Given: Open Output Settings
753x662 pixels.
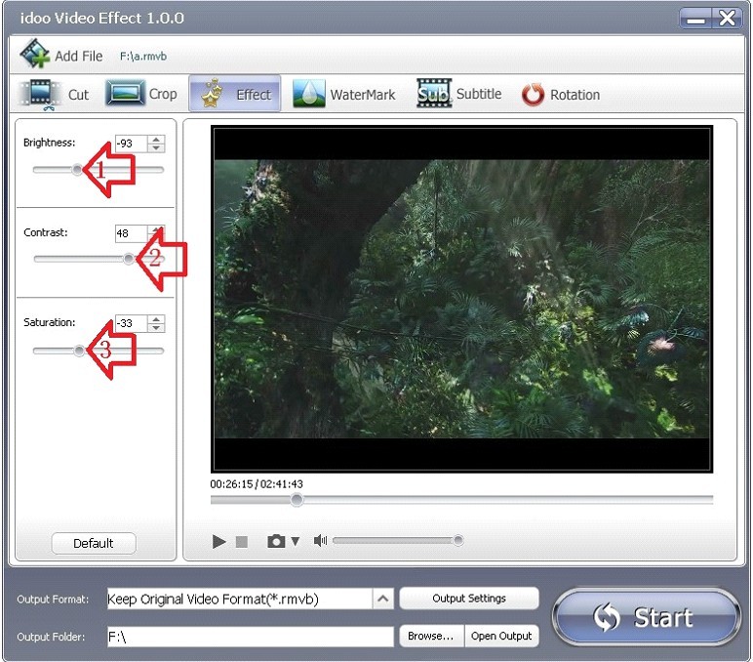Looking at the screenshot, I should pyautogui.click(x=469, y=599).
